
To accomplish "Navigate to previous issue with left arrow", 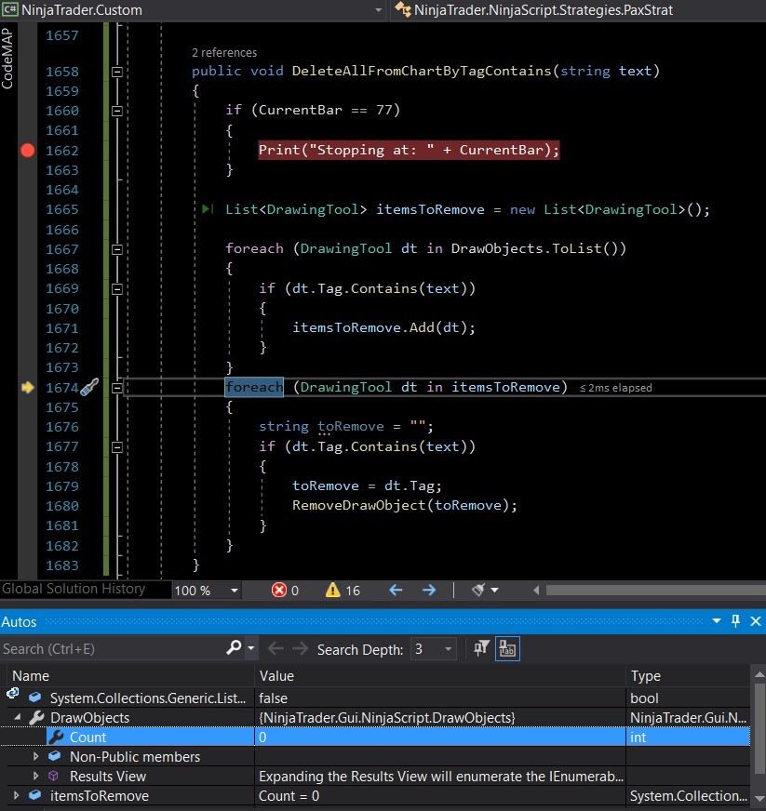I will click(396, 590).
